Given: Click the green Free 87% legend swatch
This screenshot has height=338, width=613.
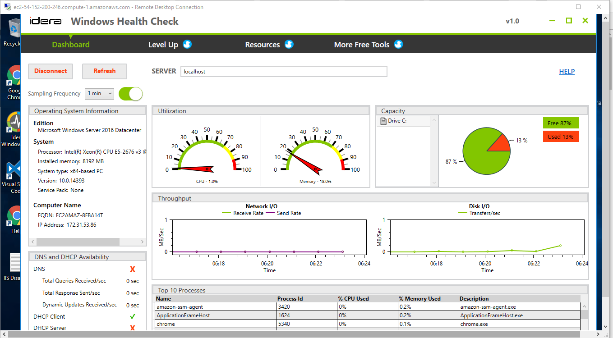Looking at the screenshot, I should coord(561,123).
